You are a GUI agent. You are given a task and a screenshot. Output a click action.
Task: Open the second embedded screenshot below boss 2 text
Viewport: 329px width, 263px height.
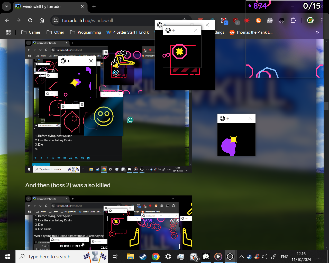(108, 223)
